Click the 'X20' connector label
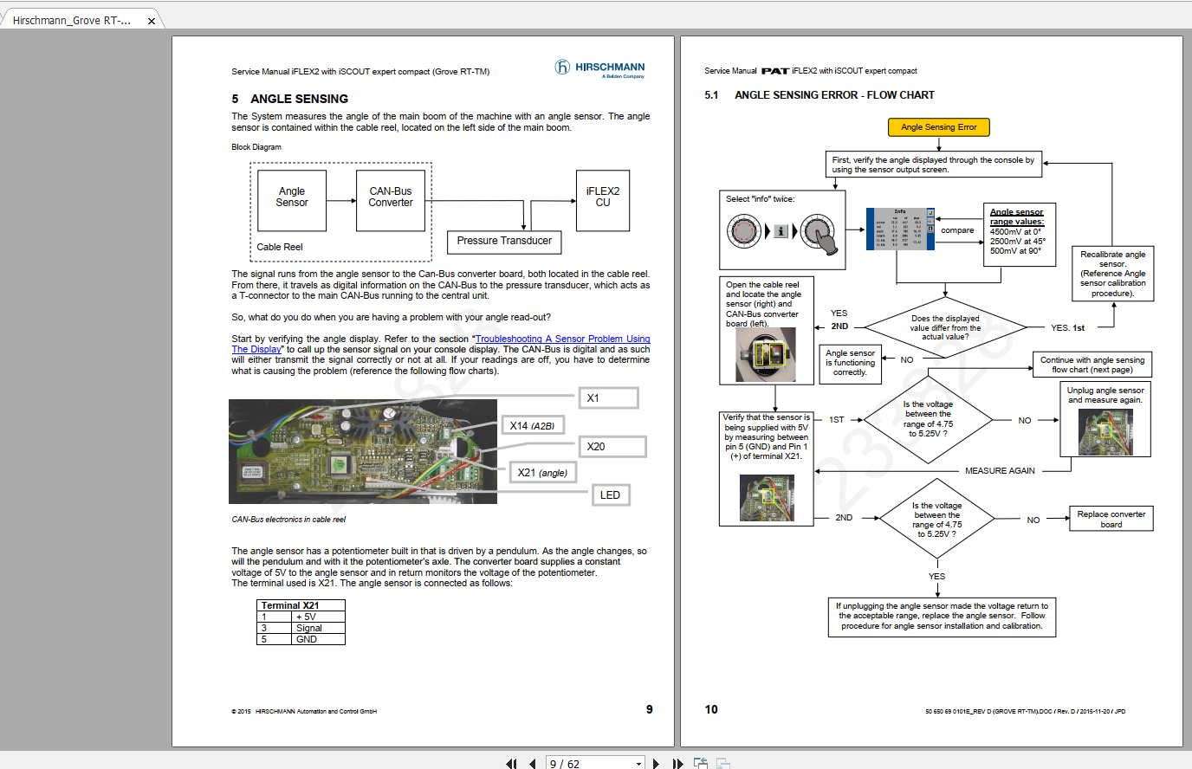Viewport: 1192px width, 769px height. coord(612,447)
